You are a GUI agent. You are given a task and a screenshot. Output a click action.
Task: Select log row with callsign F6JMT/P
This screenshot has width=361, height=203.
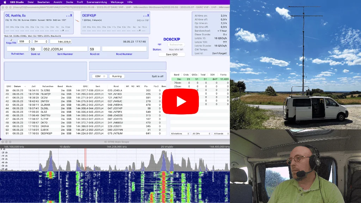click(85, 94)
